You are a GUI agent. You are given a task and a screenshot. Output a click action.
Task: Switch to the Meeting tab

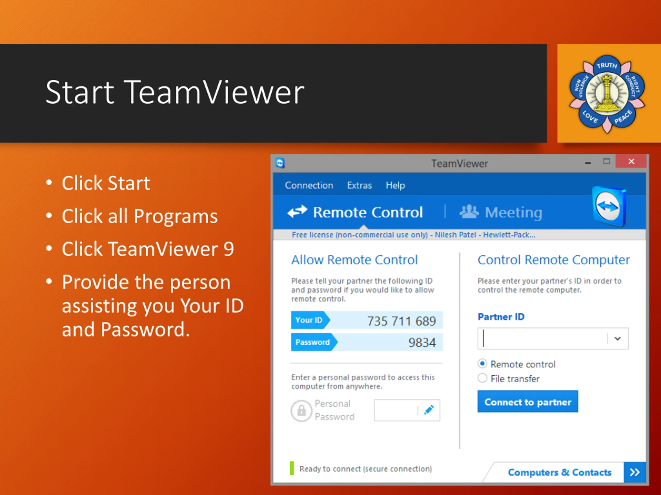tap(501, 212)
